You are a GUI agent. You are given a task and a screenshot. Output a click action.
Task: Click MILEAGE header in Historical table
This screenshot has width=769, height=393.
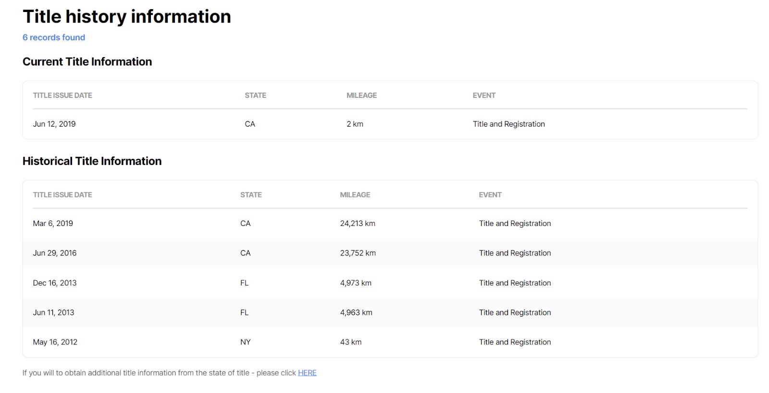(355, 195)
